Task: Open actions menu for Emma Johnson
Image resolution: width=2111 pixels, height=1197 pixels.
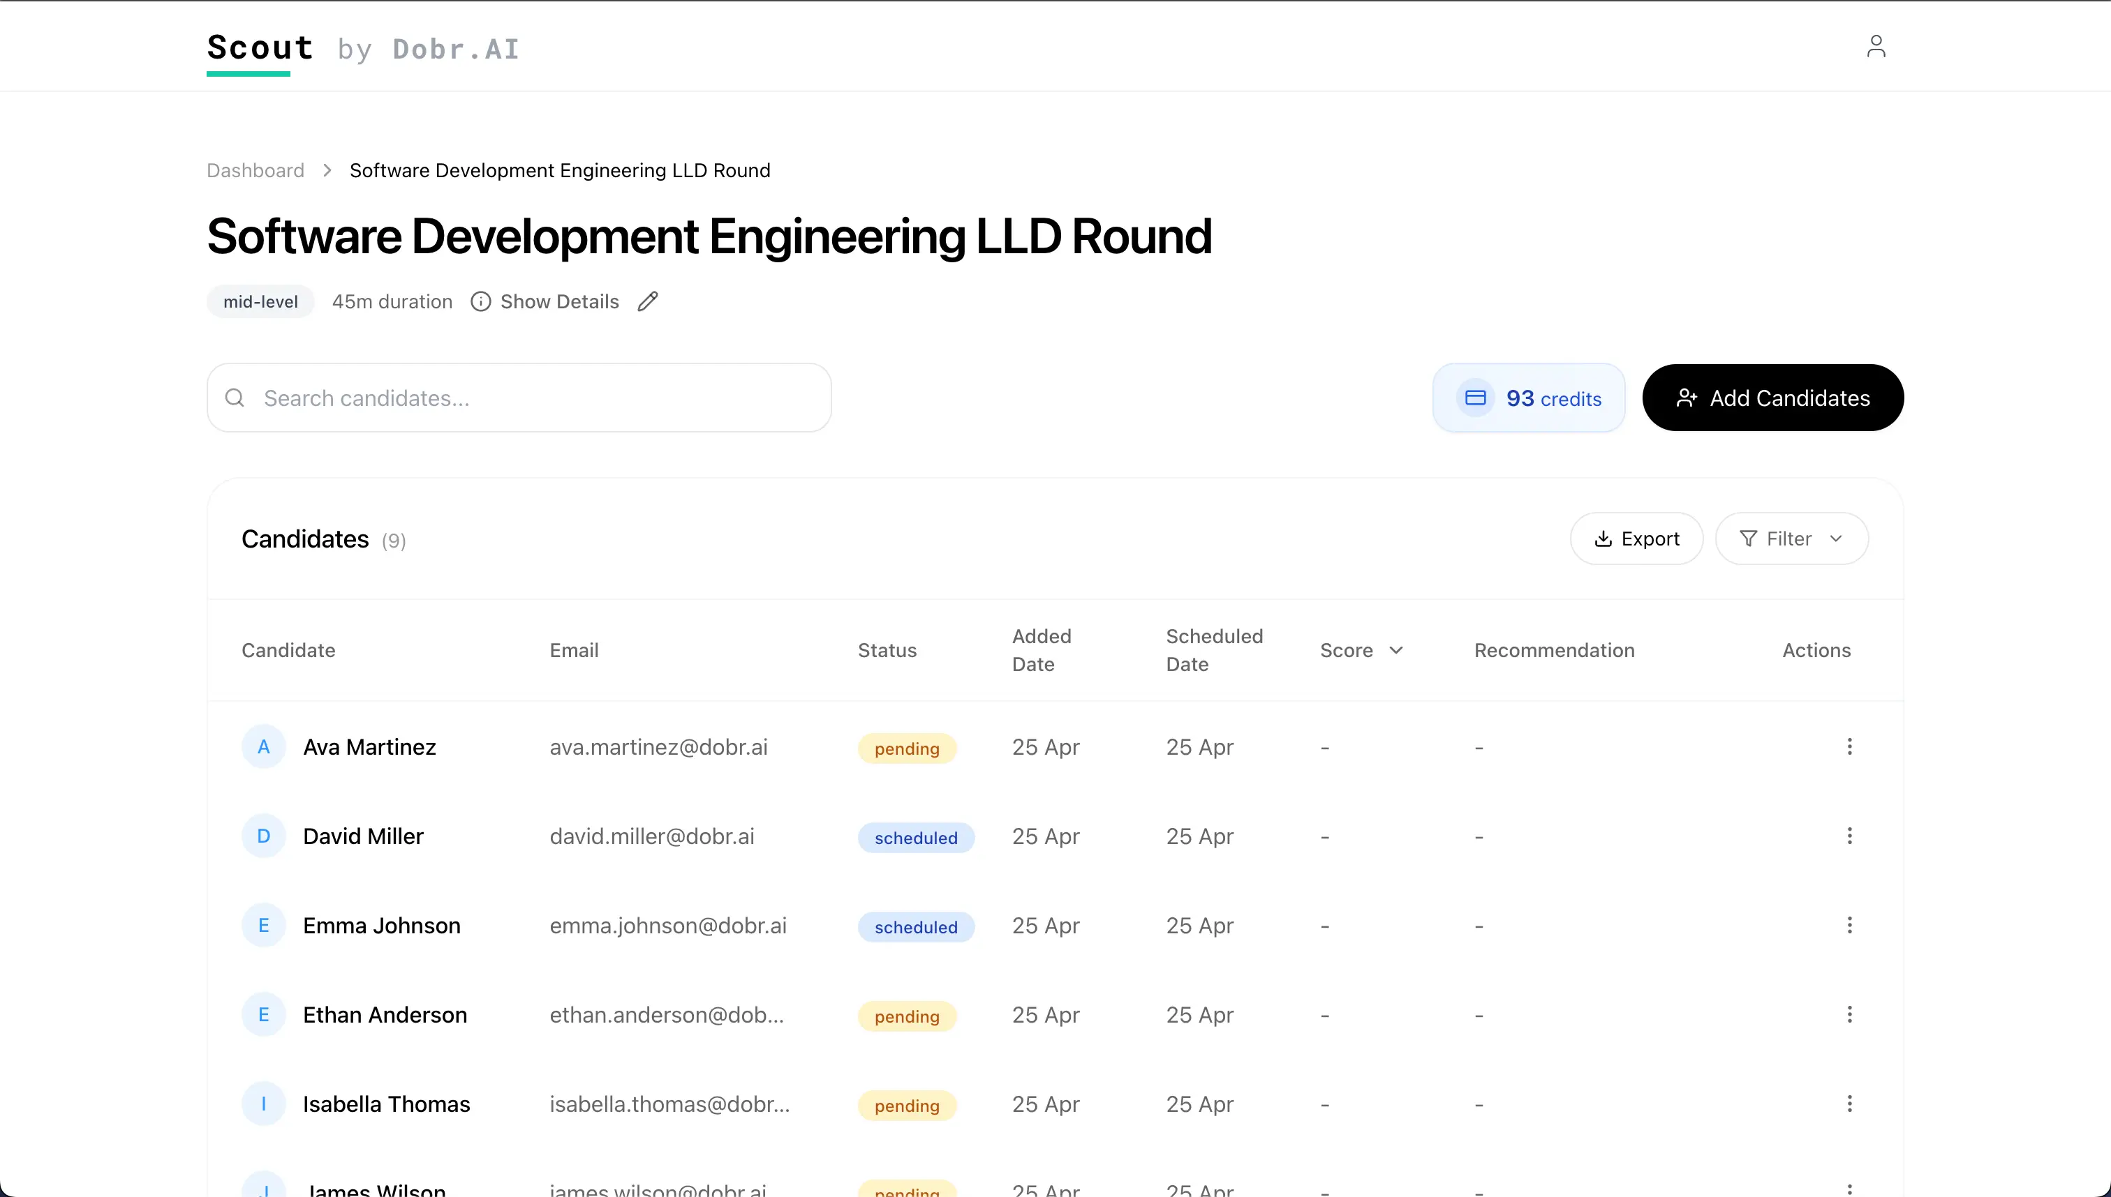Action: (x=1849, y=925)
